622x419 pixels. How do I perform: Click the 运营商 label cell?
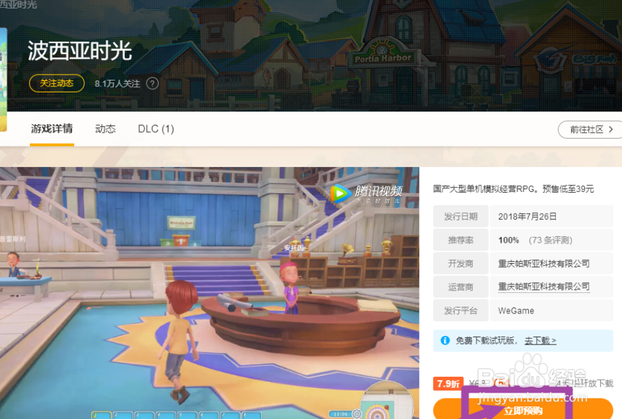[461, 287]
